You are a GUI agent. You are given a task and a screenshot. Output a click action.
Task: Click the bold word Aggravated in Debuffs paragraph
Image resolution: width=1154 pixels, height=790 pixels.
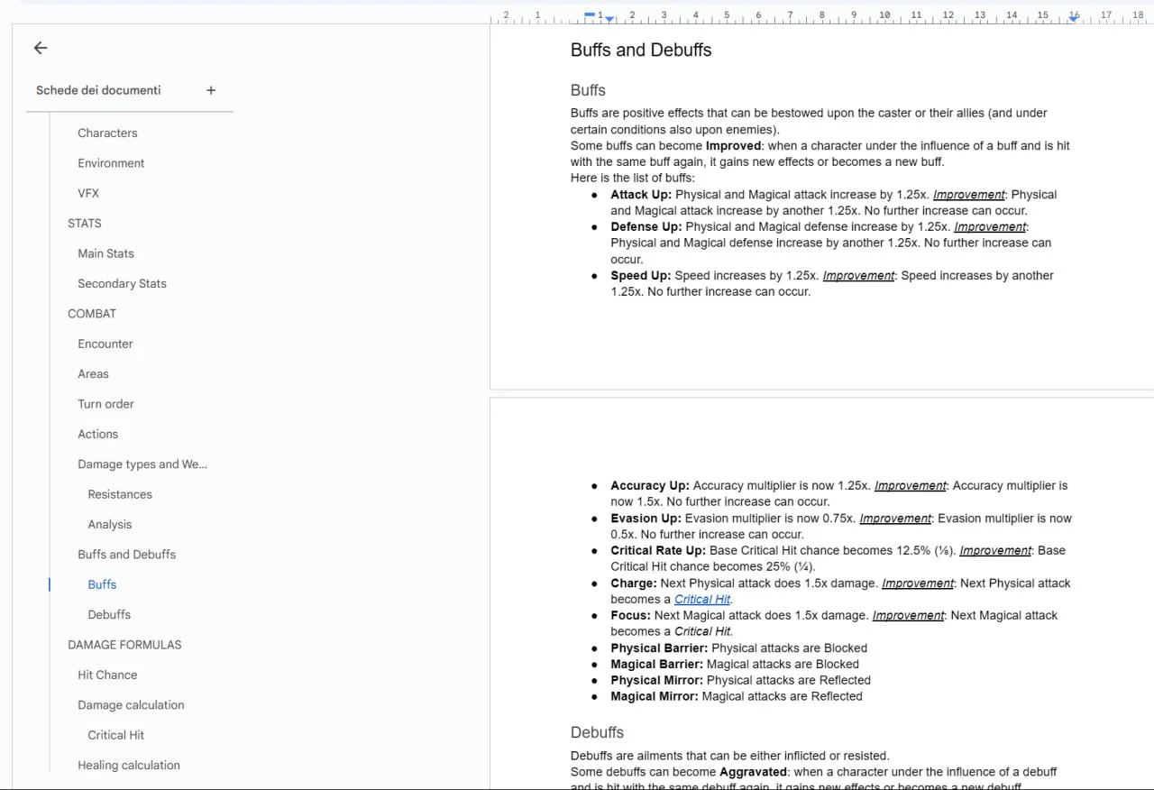coord(754,773)
